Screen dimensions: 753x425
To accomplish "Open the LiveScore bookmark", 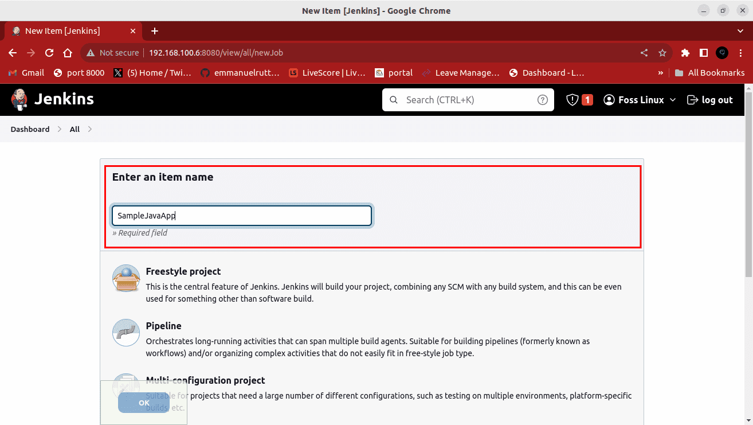I will tap(327, 73).
